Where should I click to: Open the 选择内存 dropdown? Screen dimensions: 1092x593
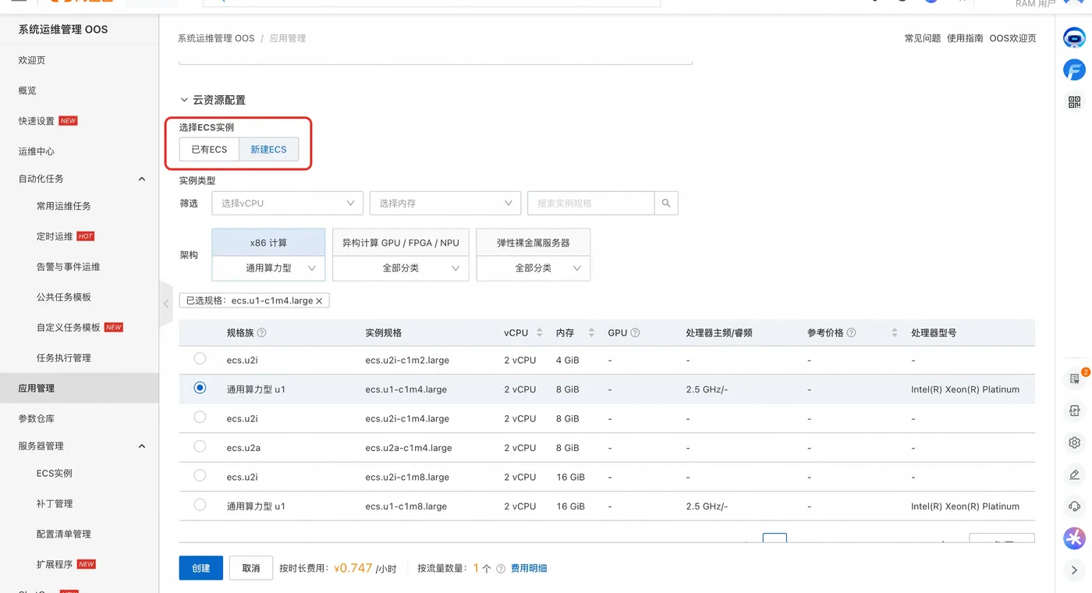pyautogui.click(x=445, y=203)
